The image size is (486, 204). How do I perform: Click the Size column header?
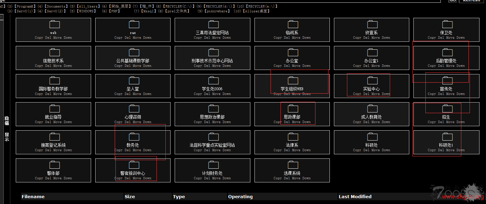(130, 196)
